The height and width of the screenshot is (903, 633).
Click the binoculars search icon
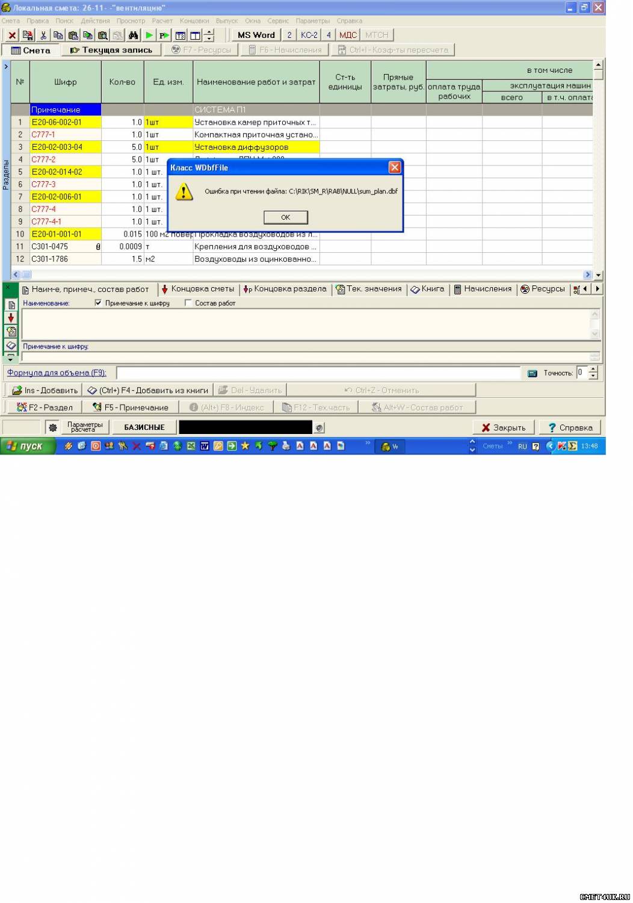point(133,36)
